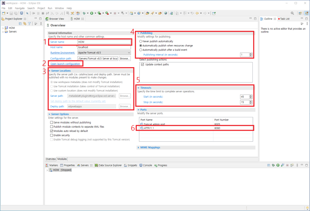Increase Start timeout seconds spinner
This screenshot has height=211, width=310.
pos(251,95)
